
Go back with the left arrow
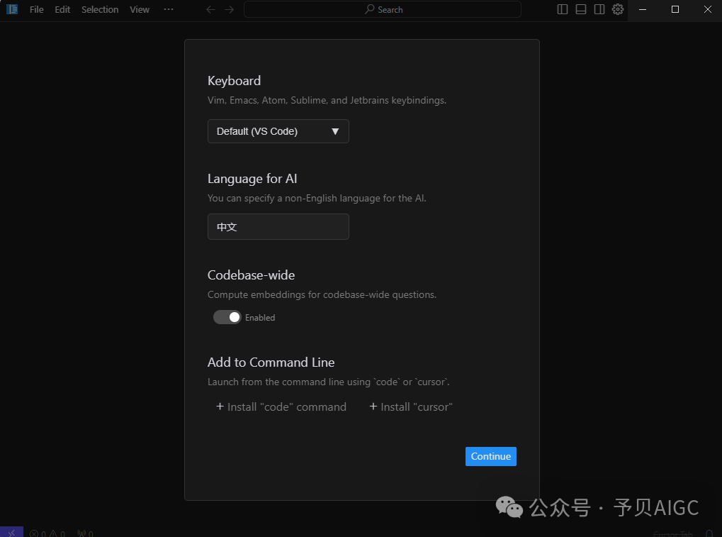(x=210, y=10)
